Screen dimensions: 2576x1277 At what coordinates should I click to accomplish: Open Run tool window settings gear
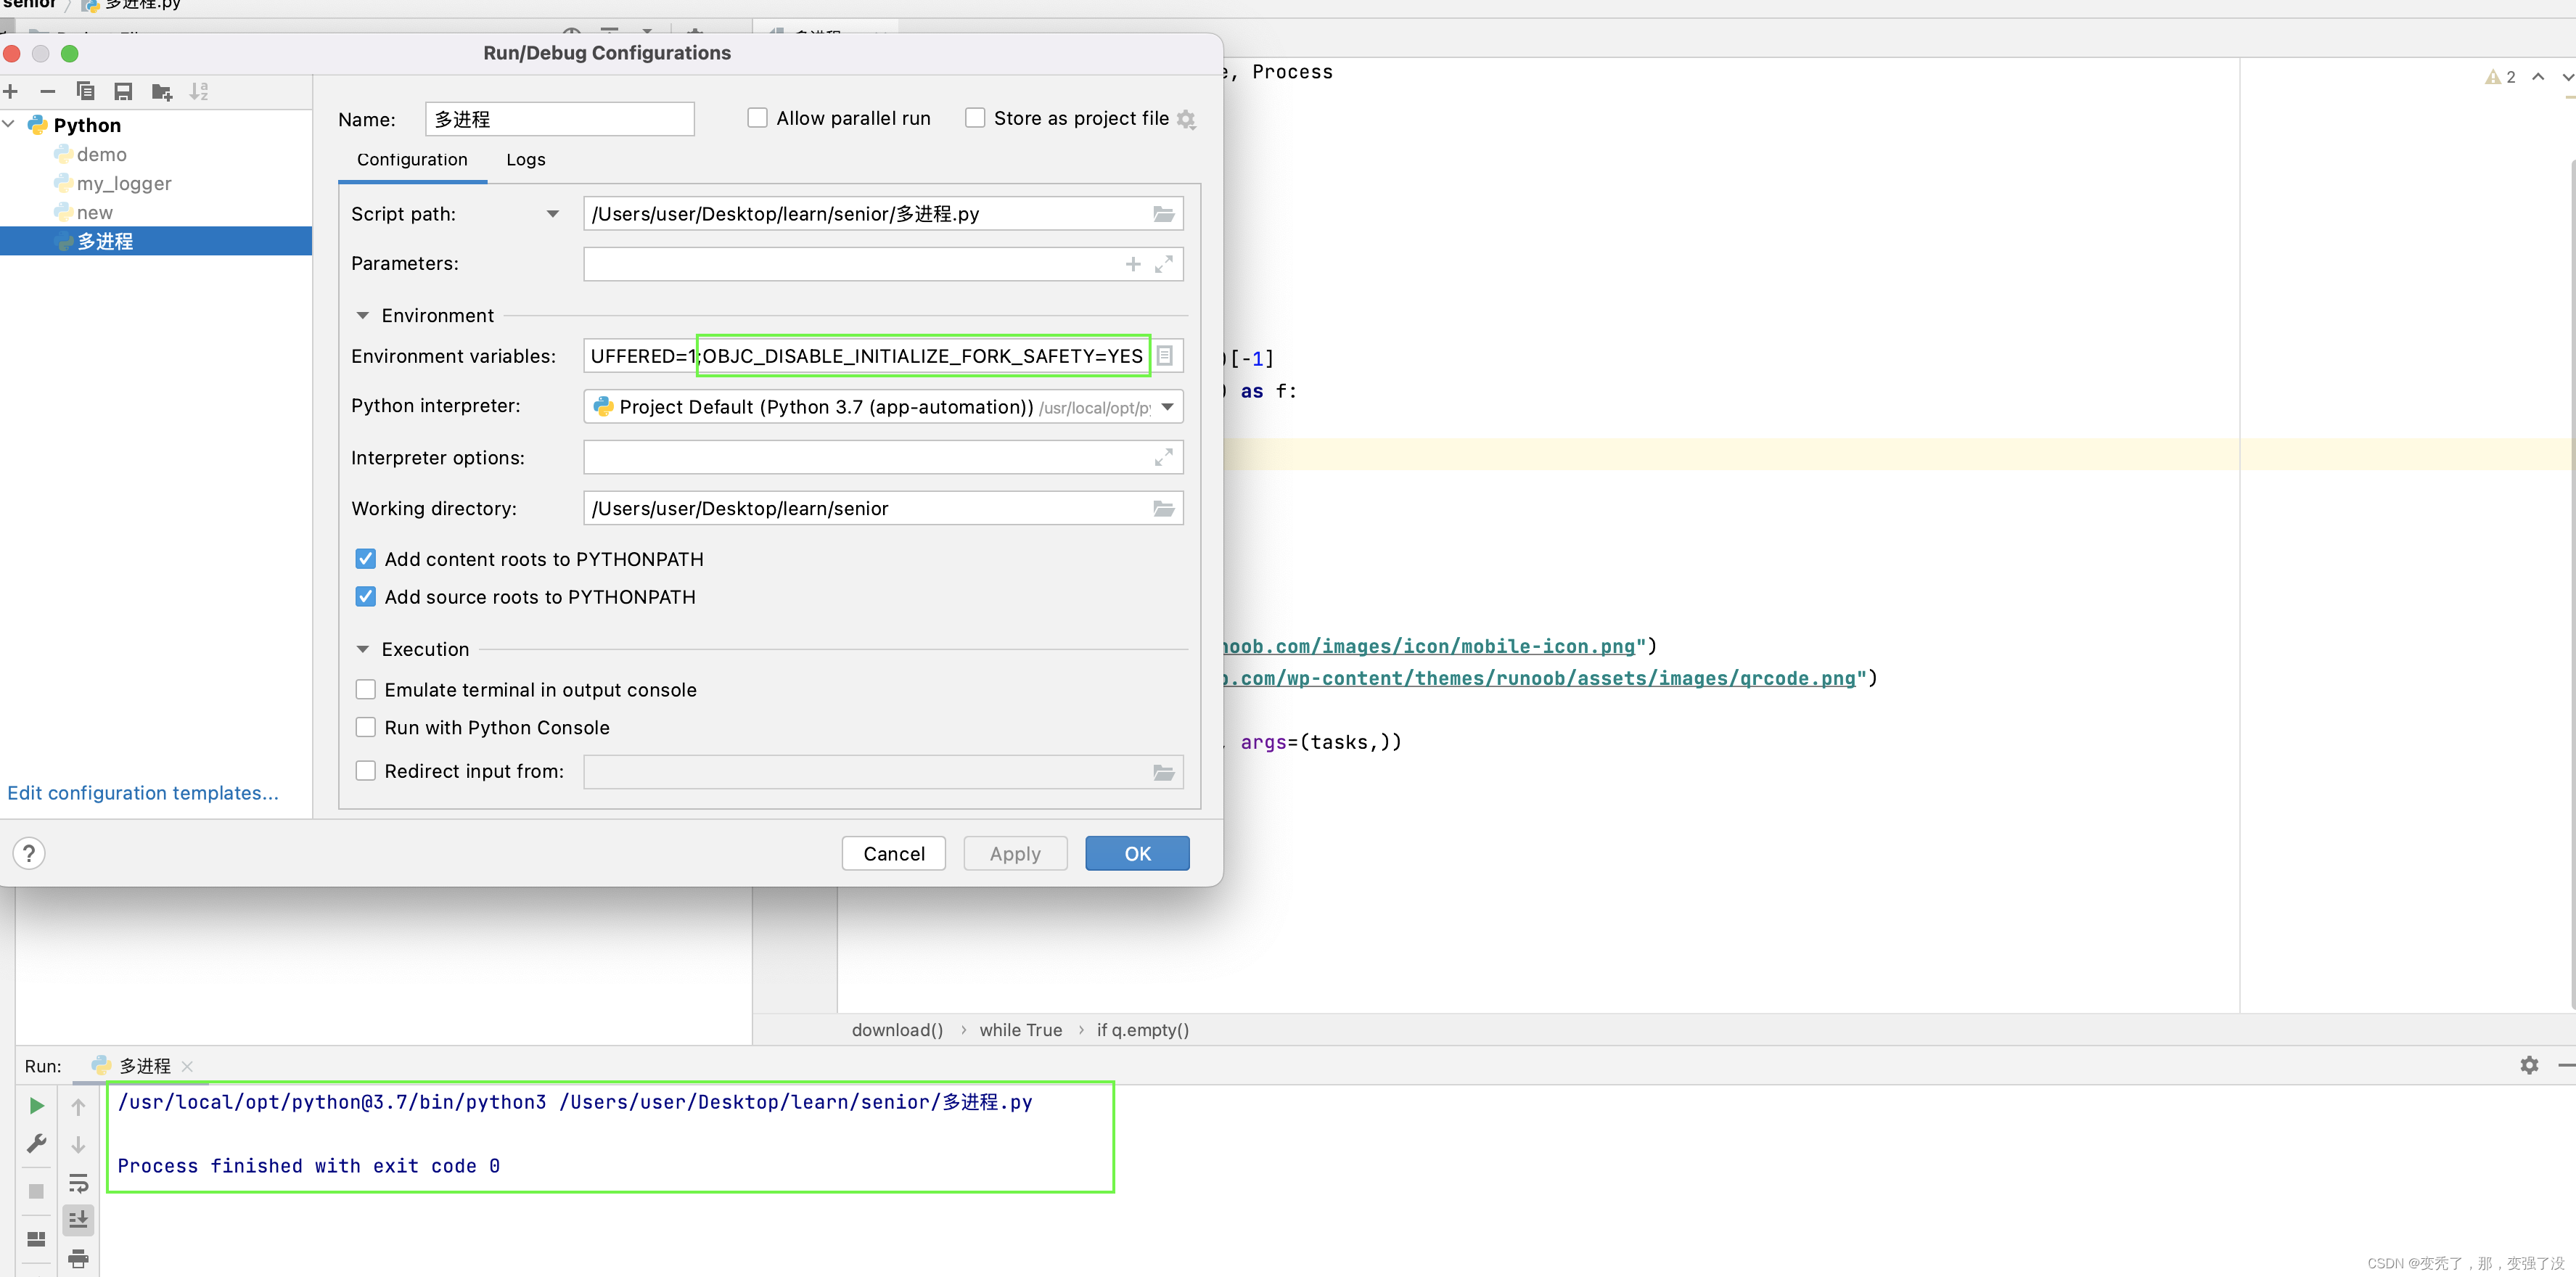2529,1065
